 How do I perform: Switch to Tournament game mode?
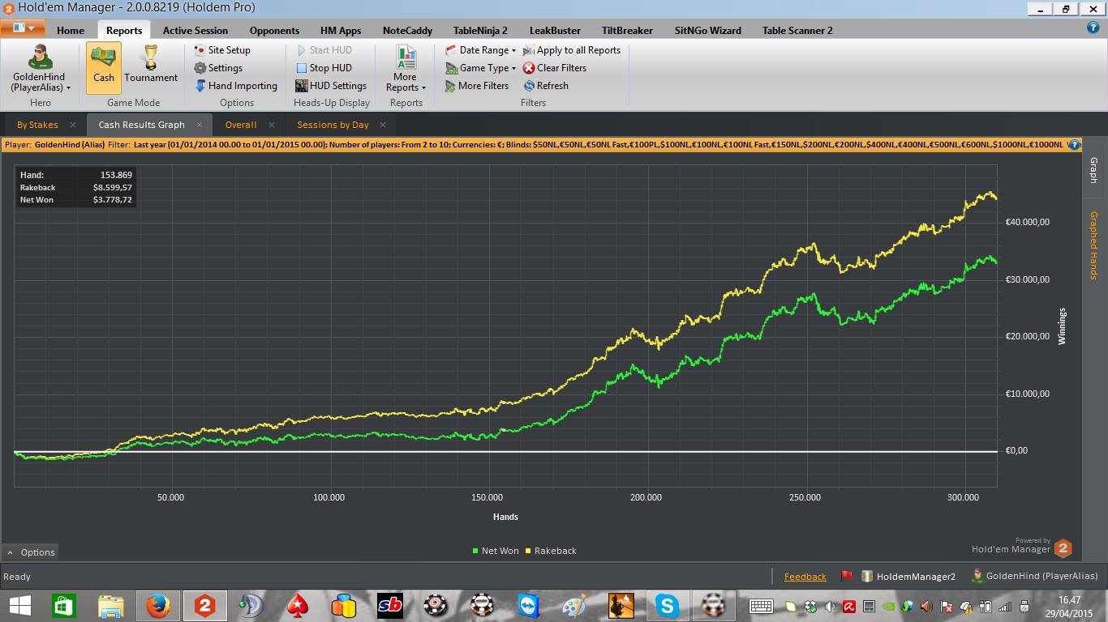(151, 66)
